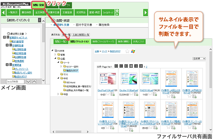Screen dimensions: 213x139
Task: Click the left arrow menu scroll button
Action: click(x=3, y=13)
